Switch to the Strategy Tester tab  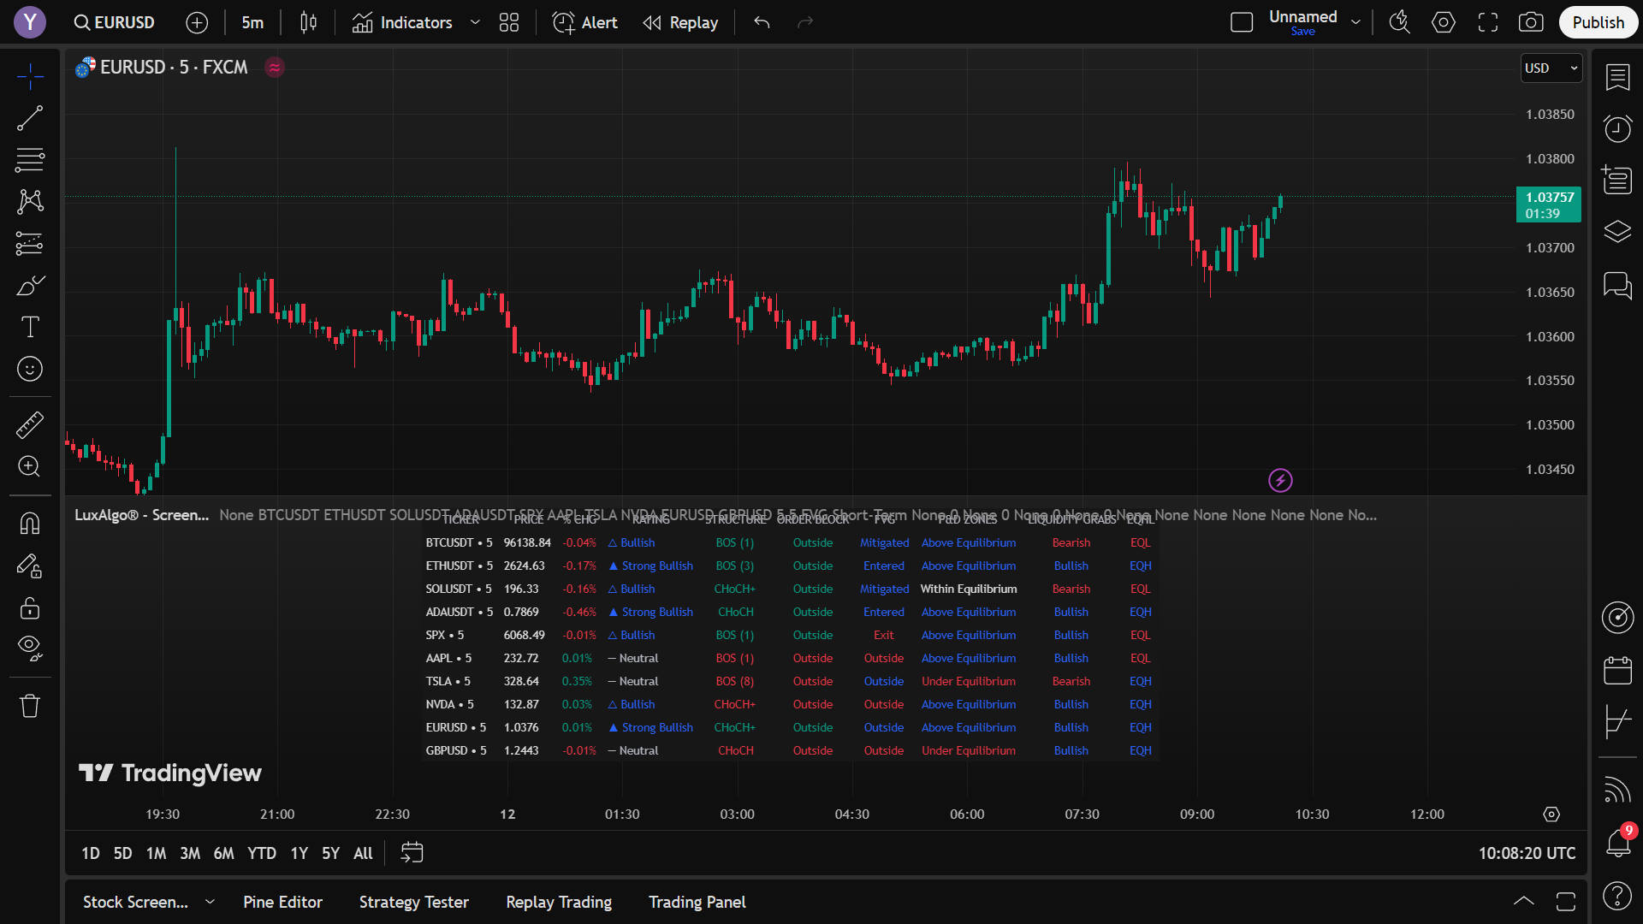(413, 902)
